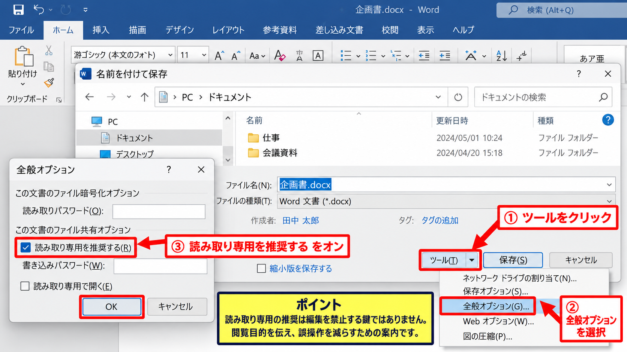This screenshot has height=352, width=627.
Task: Open the font name dropdown
Action: pyautogui.click(x=170, y=55)
